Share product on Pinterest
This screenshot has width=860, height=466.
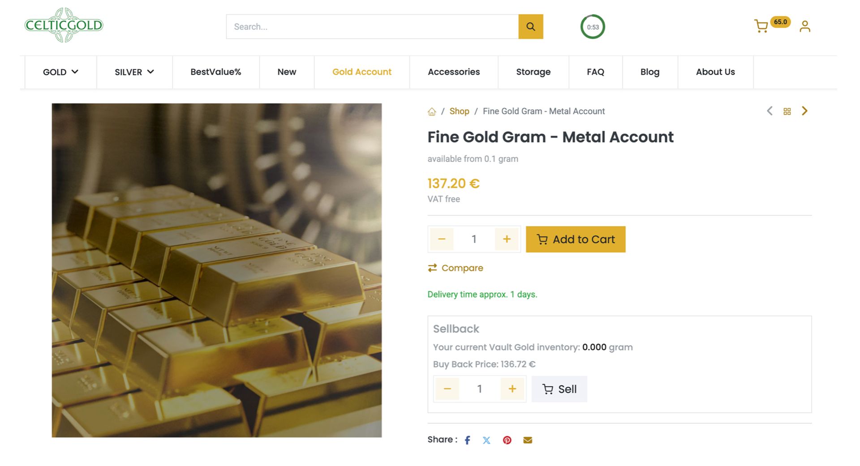[x=507, y=440]
